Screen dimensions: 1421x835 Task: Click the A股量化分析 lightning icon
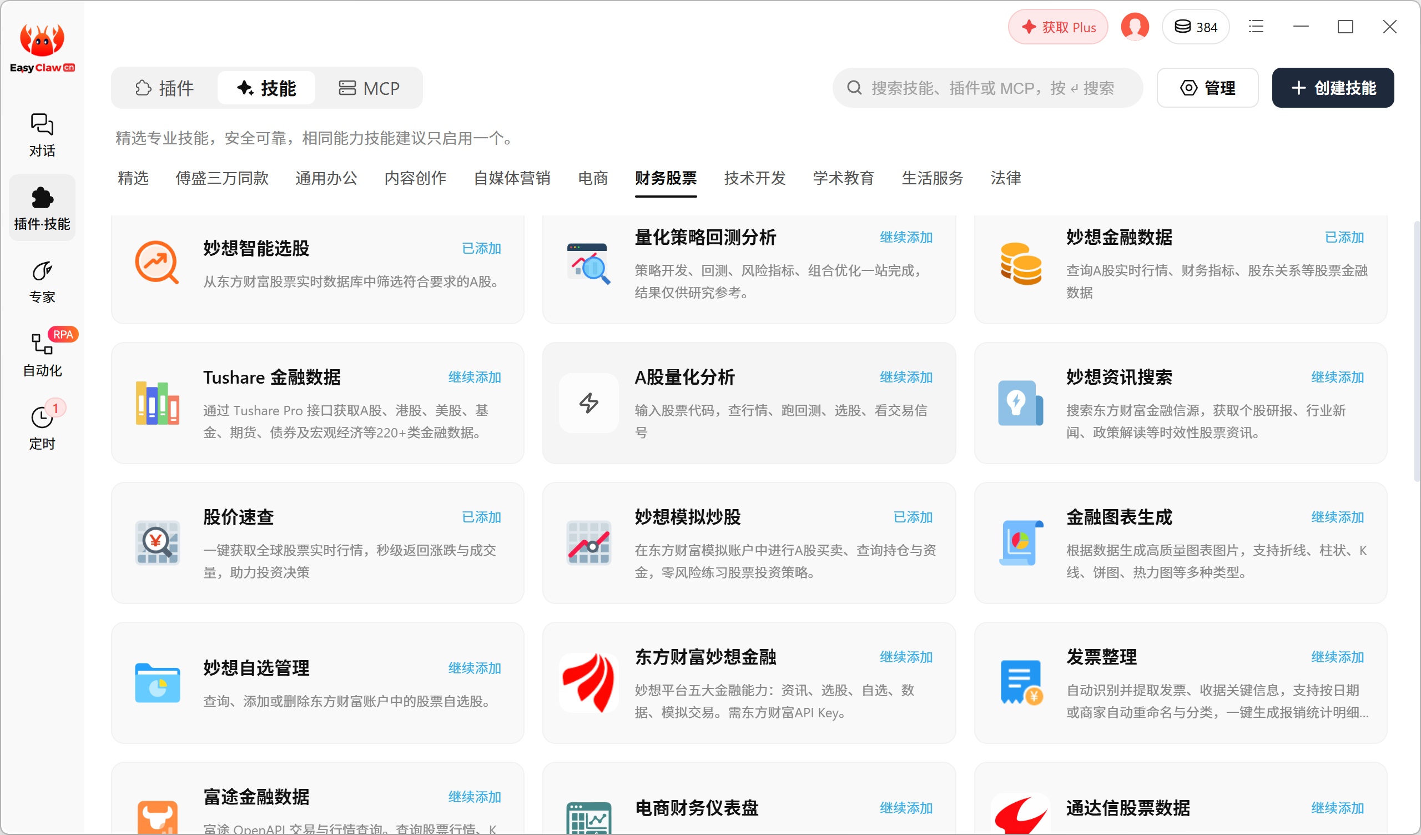click(588, 403)
